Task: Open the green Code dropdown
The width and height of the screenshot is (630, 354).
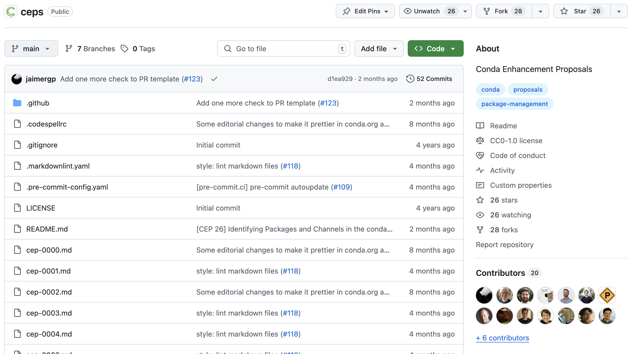Action: tap(435, 49)
